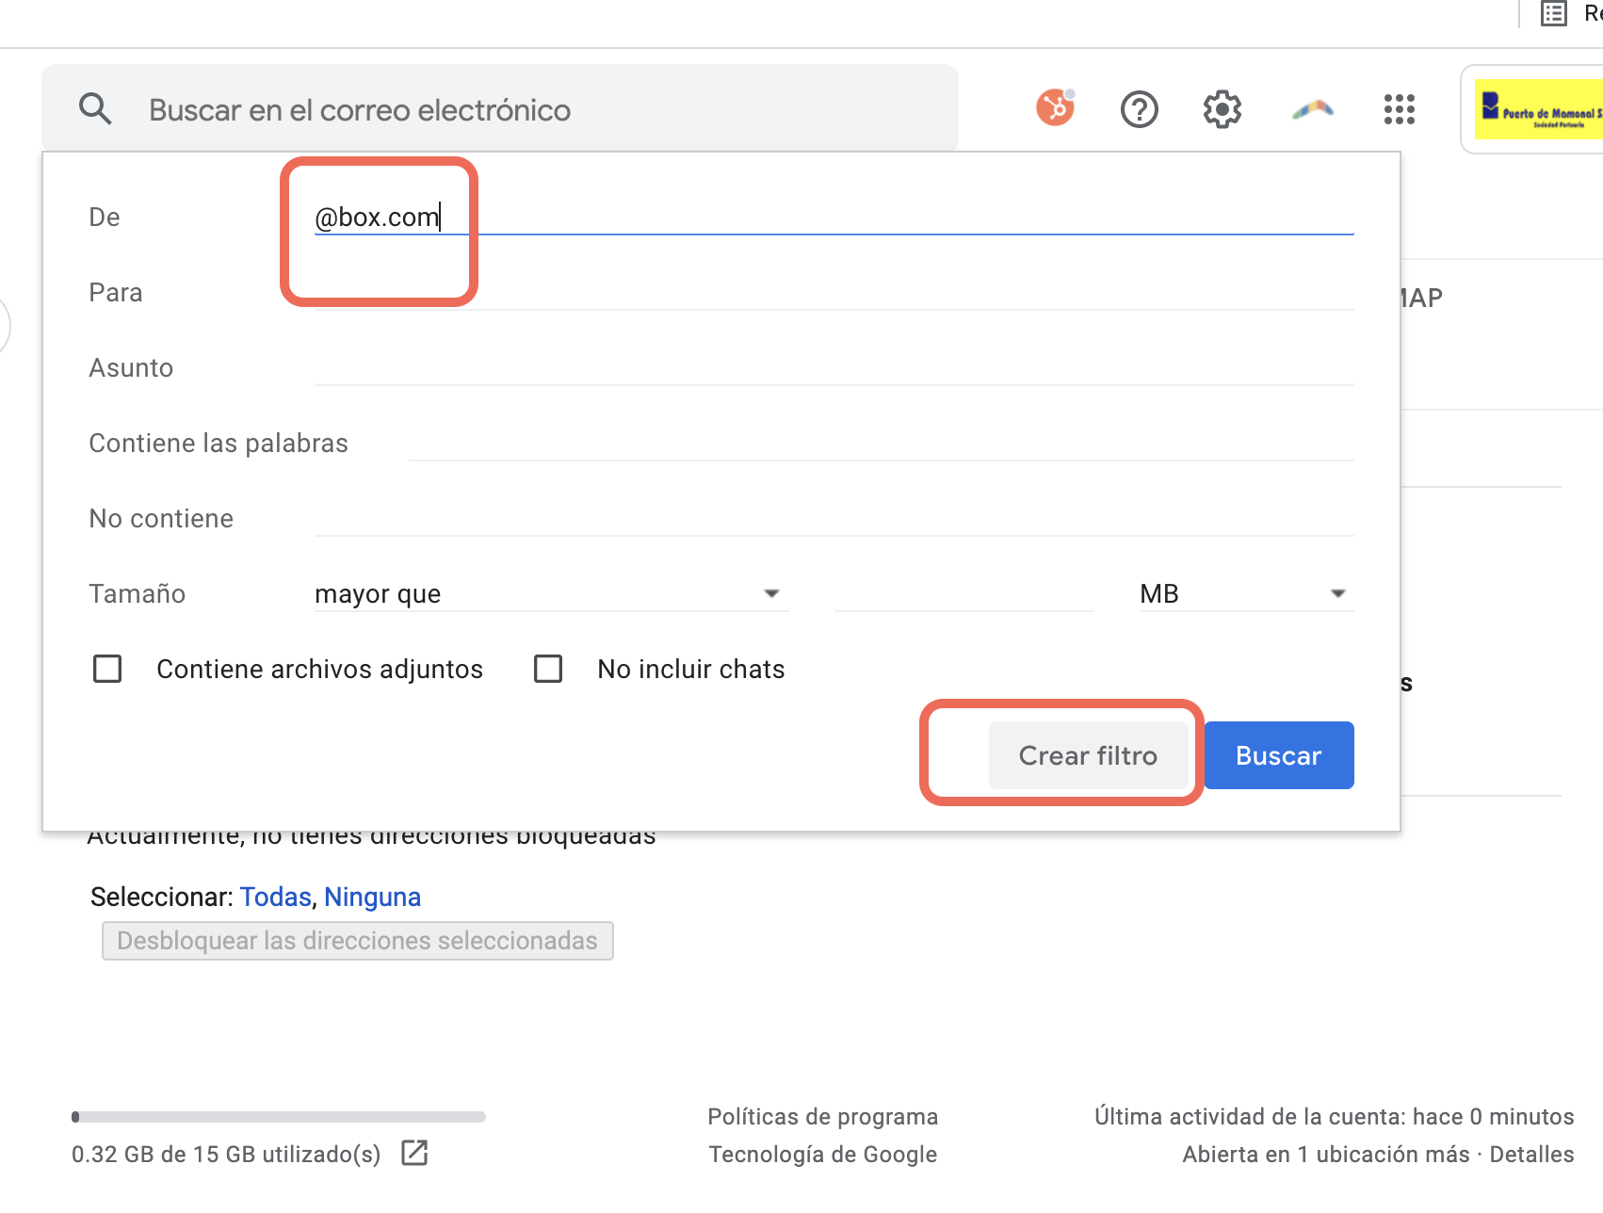
Task: Open the Settings gear icon
Action: 1222,109
